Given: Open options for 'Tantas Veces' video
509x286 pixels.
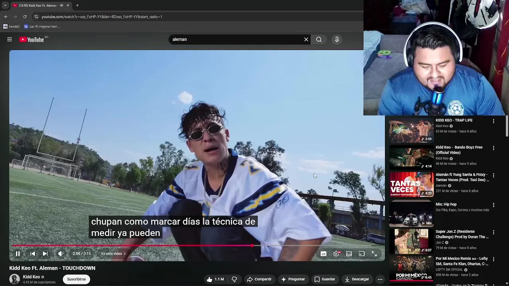Looking at the screenshot, I should (493, 175).
